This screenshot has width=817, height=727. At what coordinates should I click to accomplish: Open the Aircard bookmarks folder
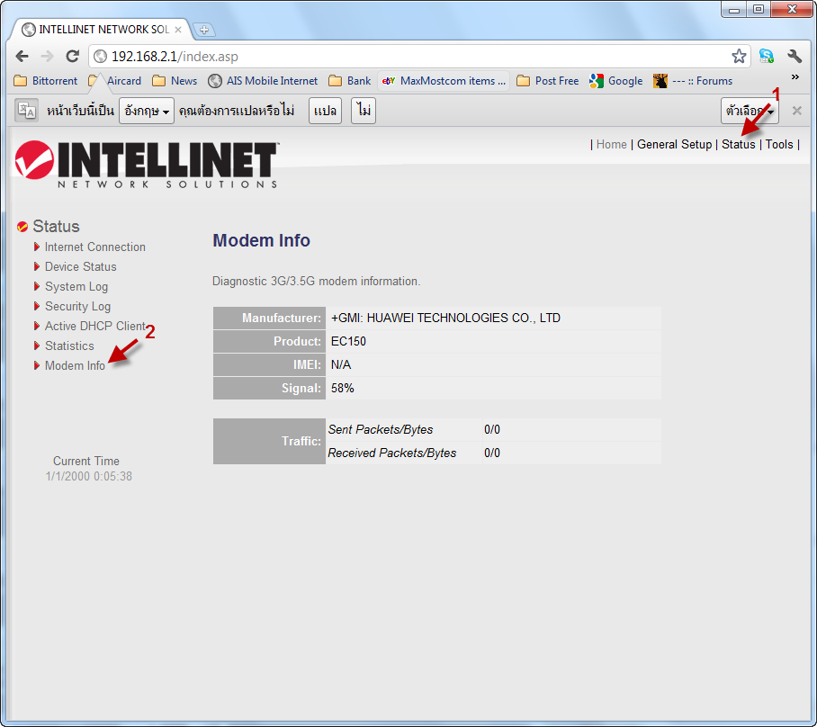click(115, 81)
